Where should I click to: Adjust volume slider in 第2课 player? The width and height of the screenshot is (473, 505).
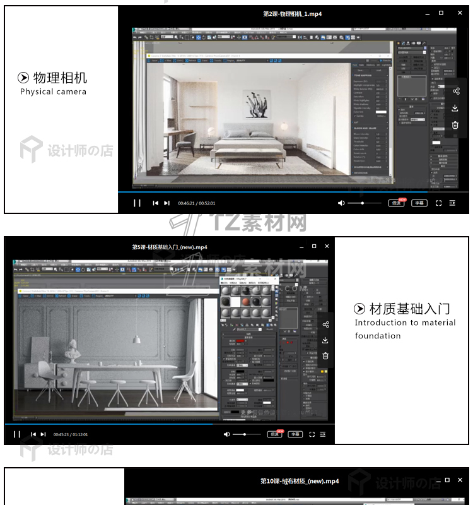365,203
